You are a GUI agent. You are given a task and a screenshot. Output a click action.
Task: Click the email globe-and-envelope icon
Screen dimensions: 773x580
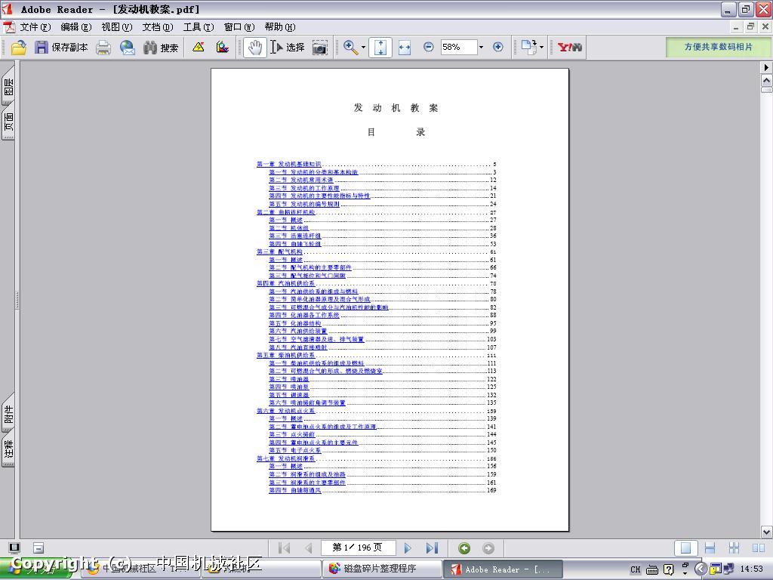[x=128, y=48]
